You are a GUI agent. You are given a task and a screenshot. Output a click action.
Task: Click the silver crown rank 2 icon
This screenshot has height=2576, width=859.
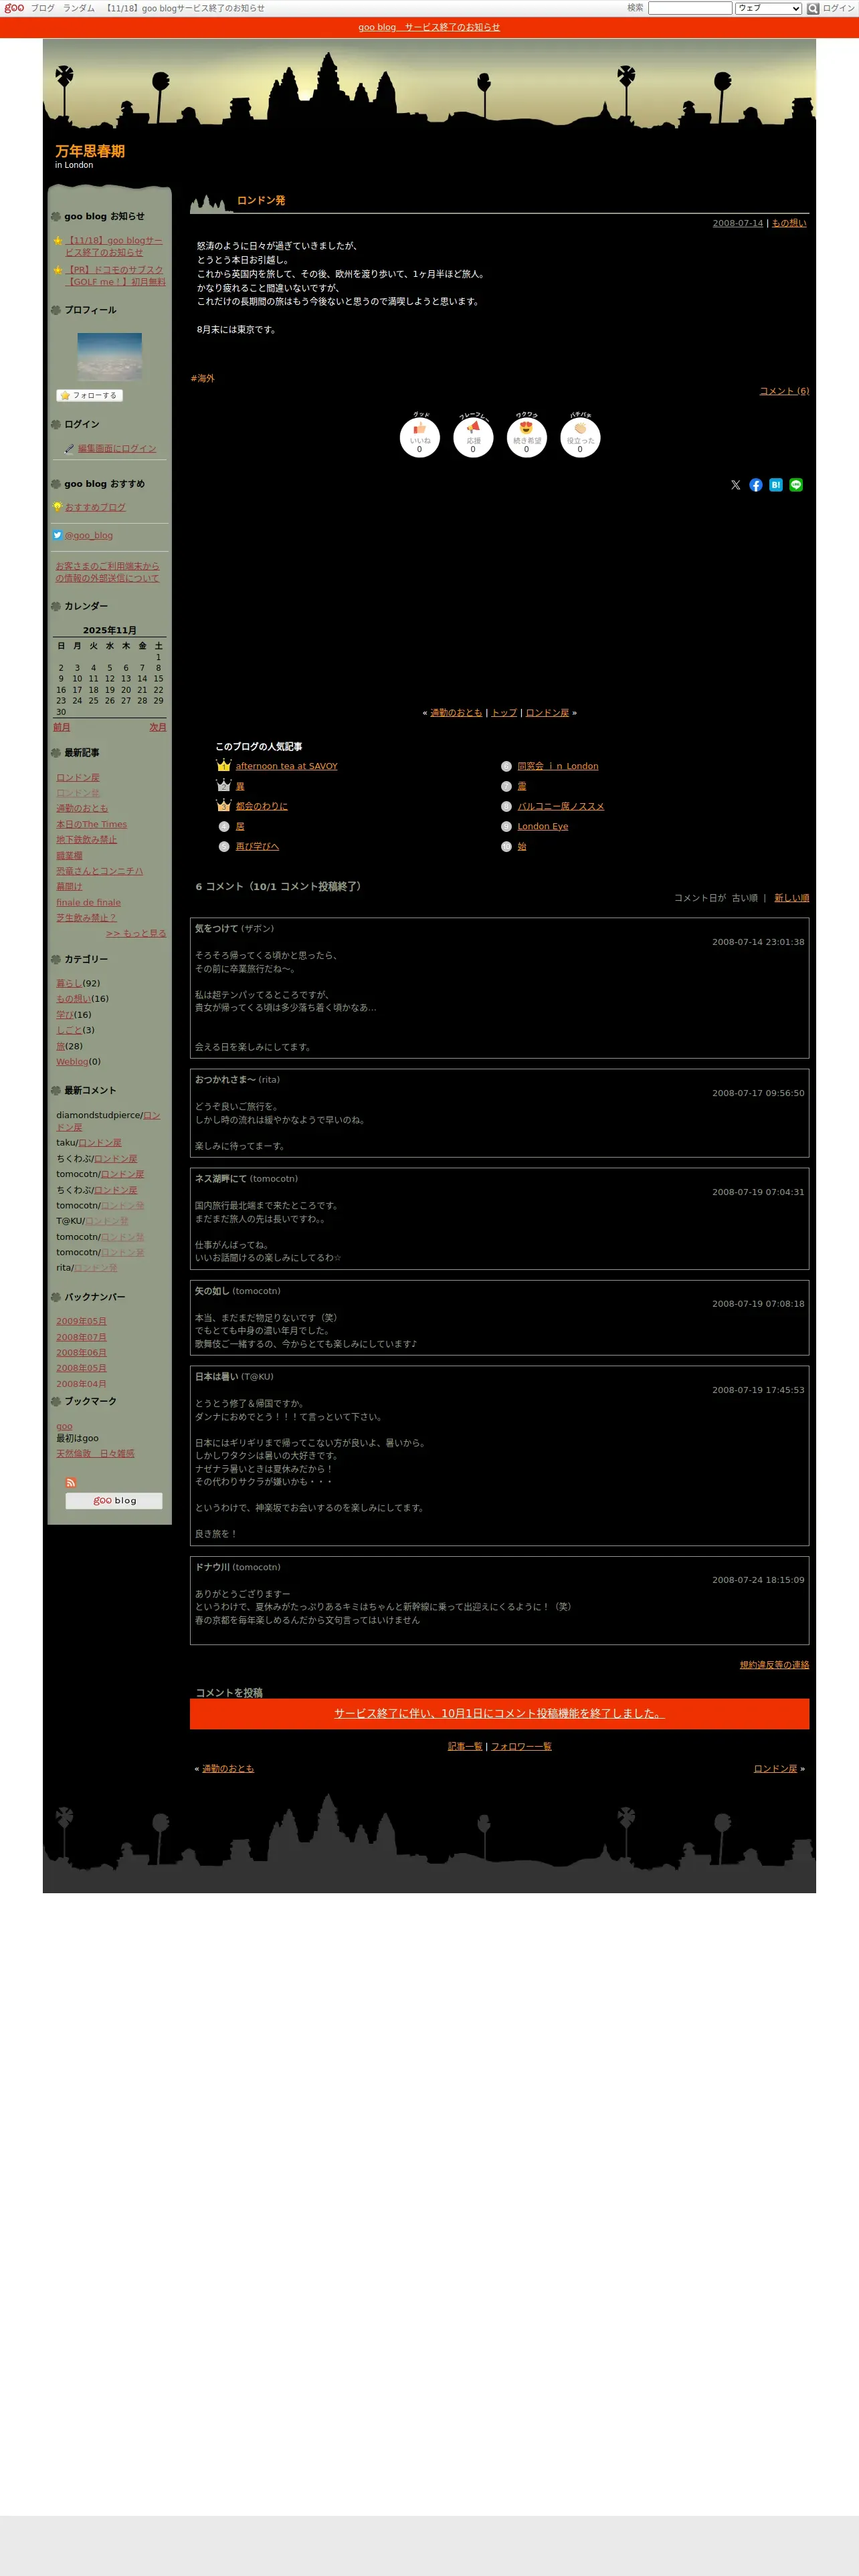tap(224, 786)
